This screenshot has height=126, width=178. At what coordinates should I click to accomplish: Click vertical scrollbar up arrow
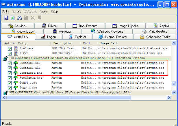[x=174, y=43]
